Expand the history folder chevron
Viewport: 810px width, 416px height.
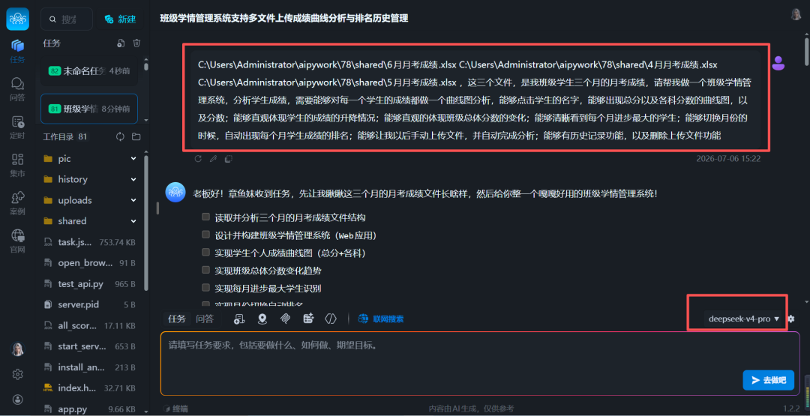pos(133,179)
